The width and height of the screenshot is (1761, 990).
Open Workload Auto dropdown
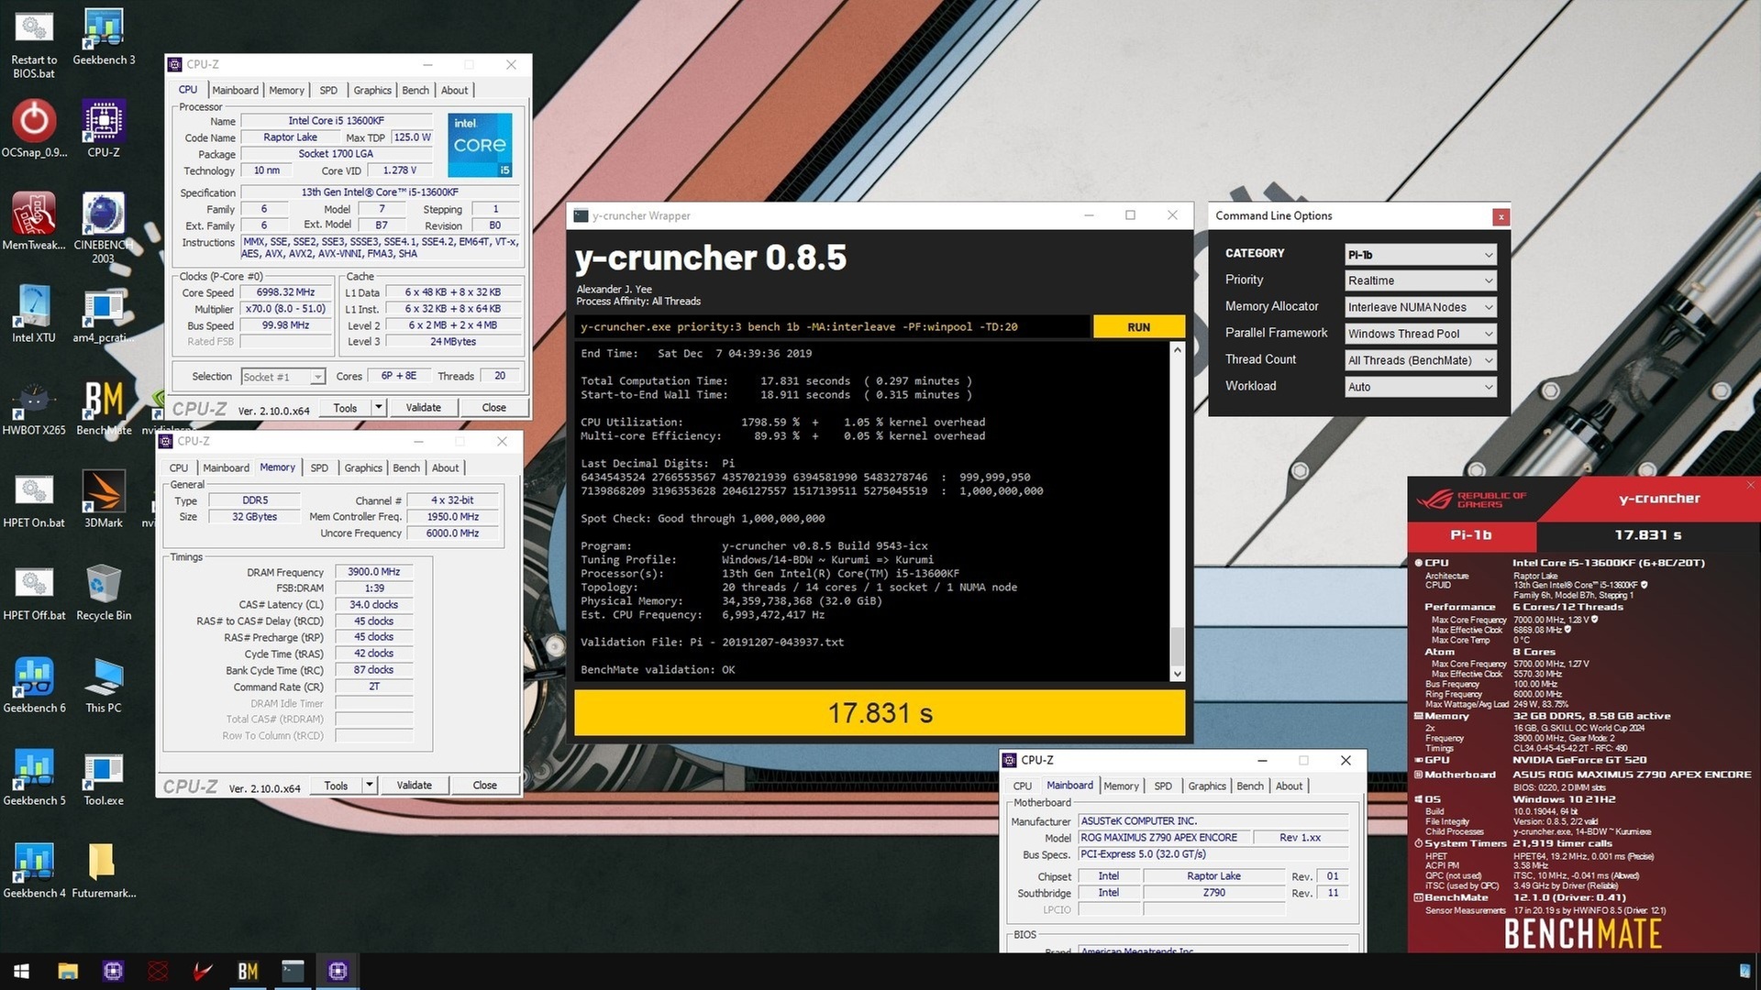tap(1420, 387)
